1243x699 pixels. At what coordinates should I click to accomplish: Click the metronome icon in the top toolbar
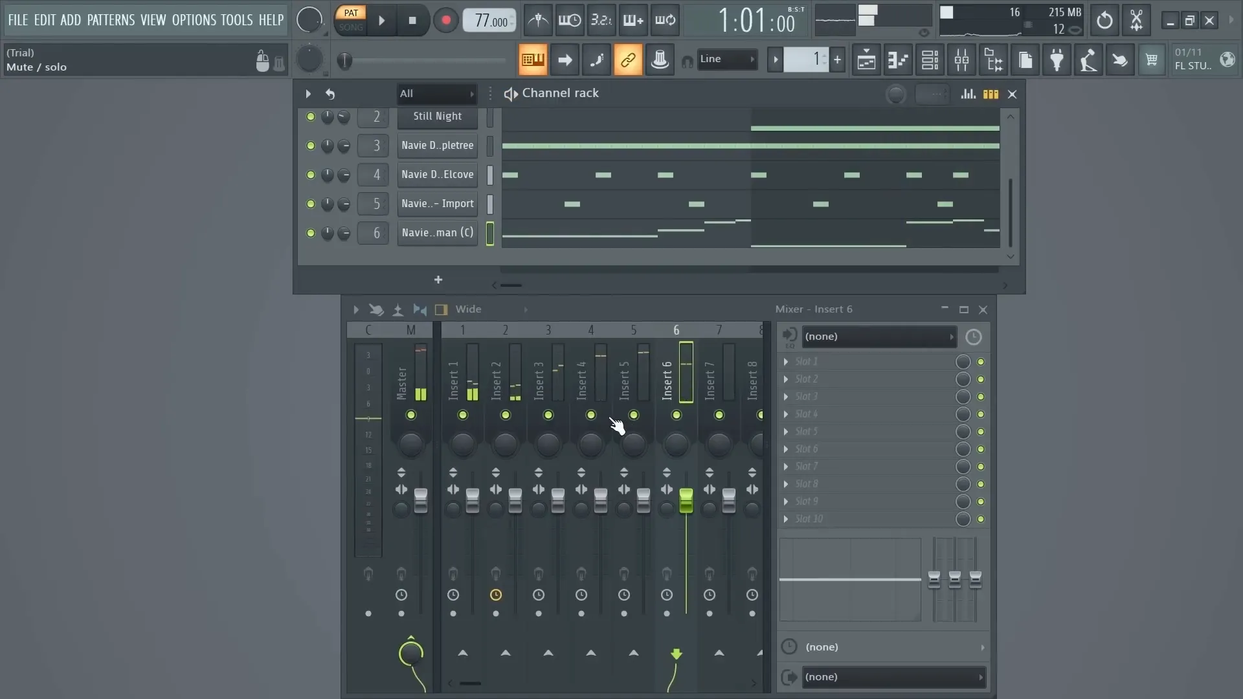click(x=538, y=21)
